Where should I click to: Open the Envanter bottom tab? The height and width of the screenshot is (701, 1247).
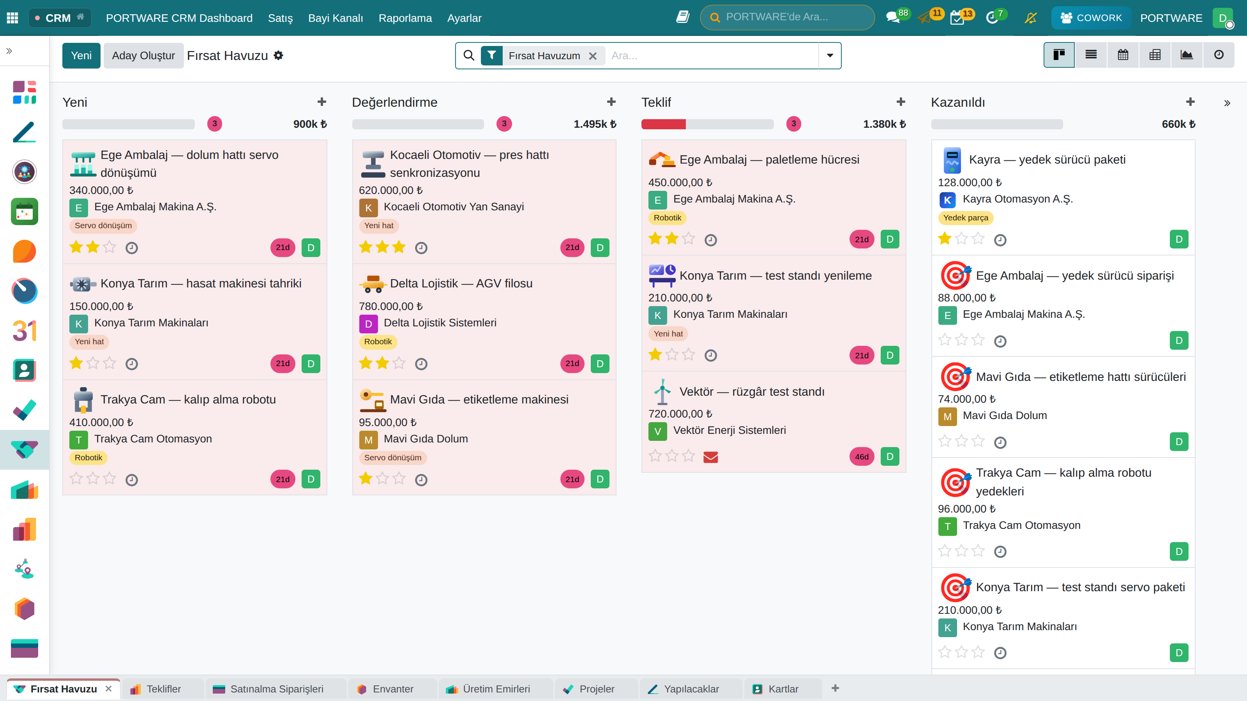pos(392,689)
